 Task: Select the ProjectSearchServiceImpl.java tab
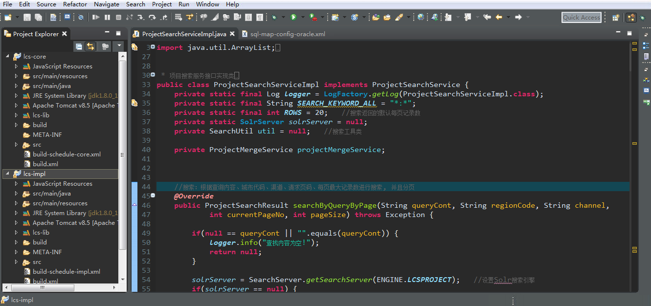(x=184, y=34)
